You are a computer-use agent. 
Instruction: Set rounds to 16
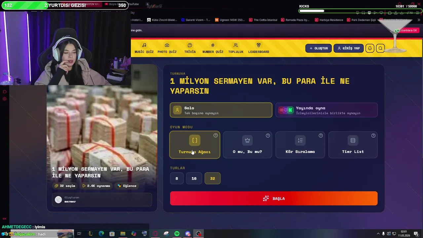click(194, 178)
